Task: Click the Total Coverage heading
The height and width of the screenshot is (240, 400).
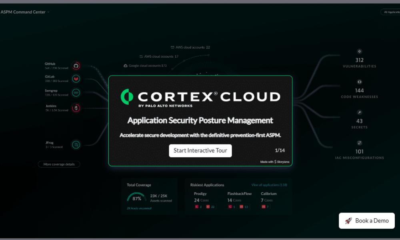Action: (x=139, y=185)
